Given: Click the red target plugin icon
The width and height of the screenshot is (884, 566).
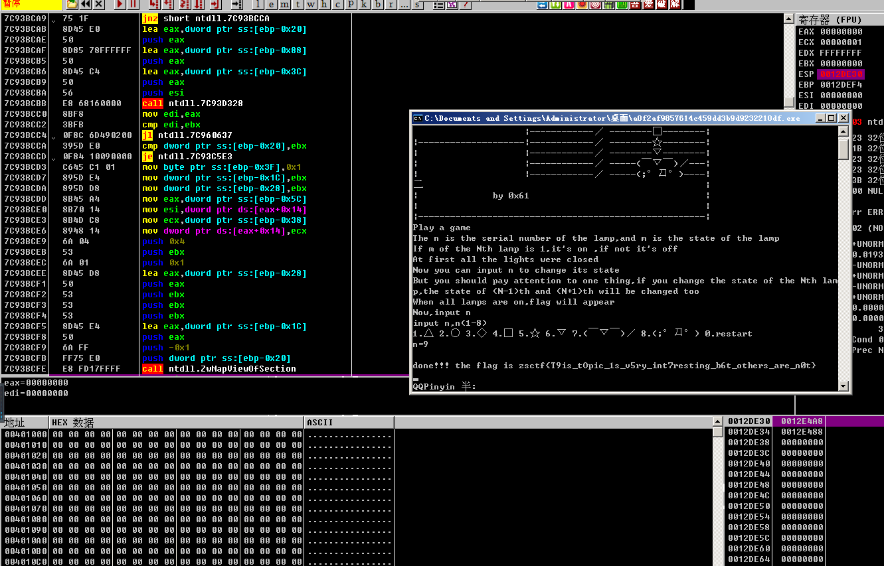Looking at the screenshot, I should pyautogui.click(x=596, y=5).
